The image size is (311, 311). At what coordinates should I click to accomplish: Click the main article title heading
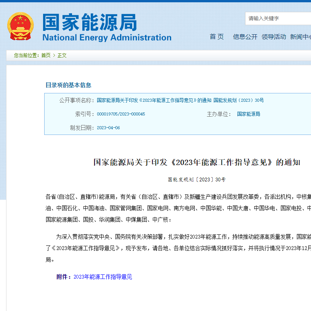(x=197, y=162)
